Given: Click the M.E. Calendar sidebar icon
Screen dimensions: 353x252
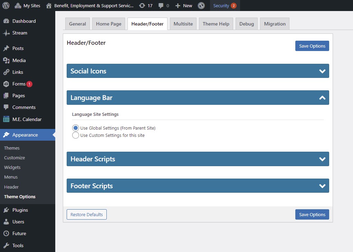Looking at the screenshot, I should [6, 119].
